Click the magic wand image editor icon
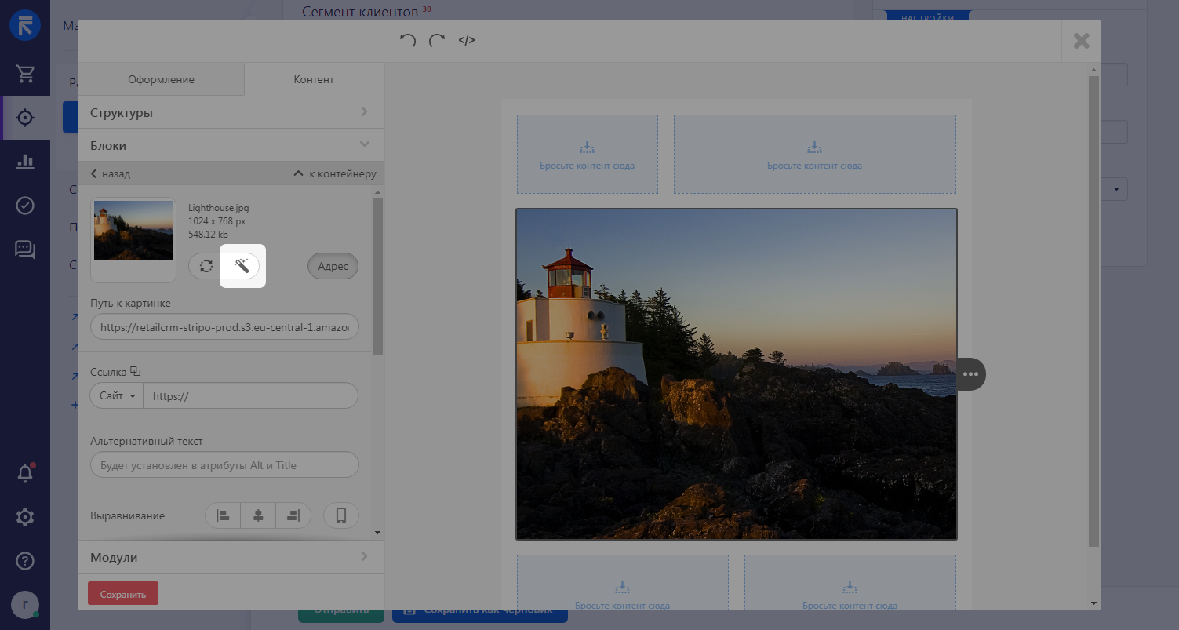Viewport: 1179px width, 630px height. coord(242,266)
